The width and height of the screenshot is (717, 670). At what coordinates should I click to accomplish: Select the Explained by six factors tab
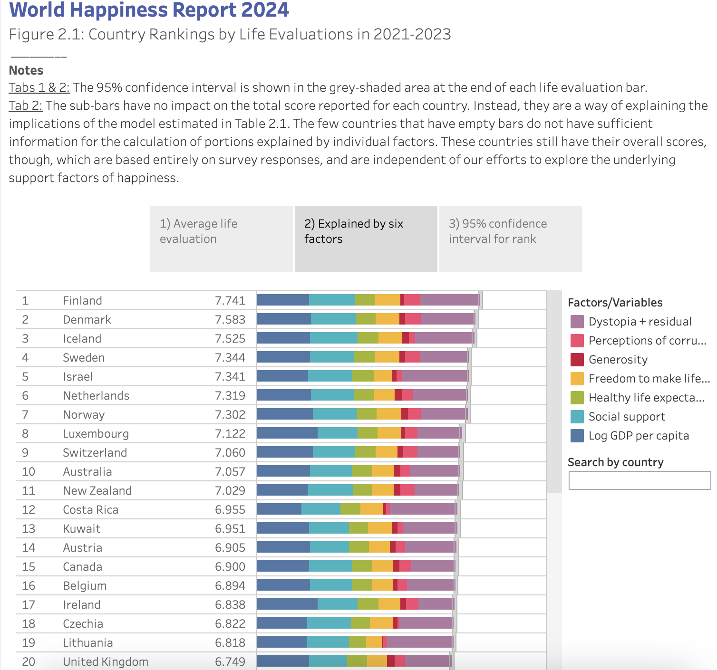[x=366, y=239]
